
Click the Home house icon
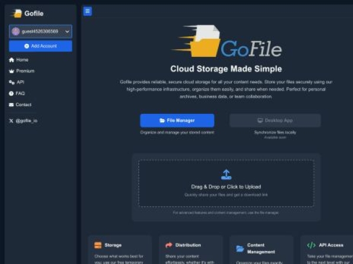click(12, 60)
